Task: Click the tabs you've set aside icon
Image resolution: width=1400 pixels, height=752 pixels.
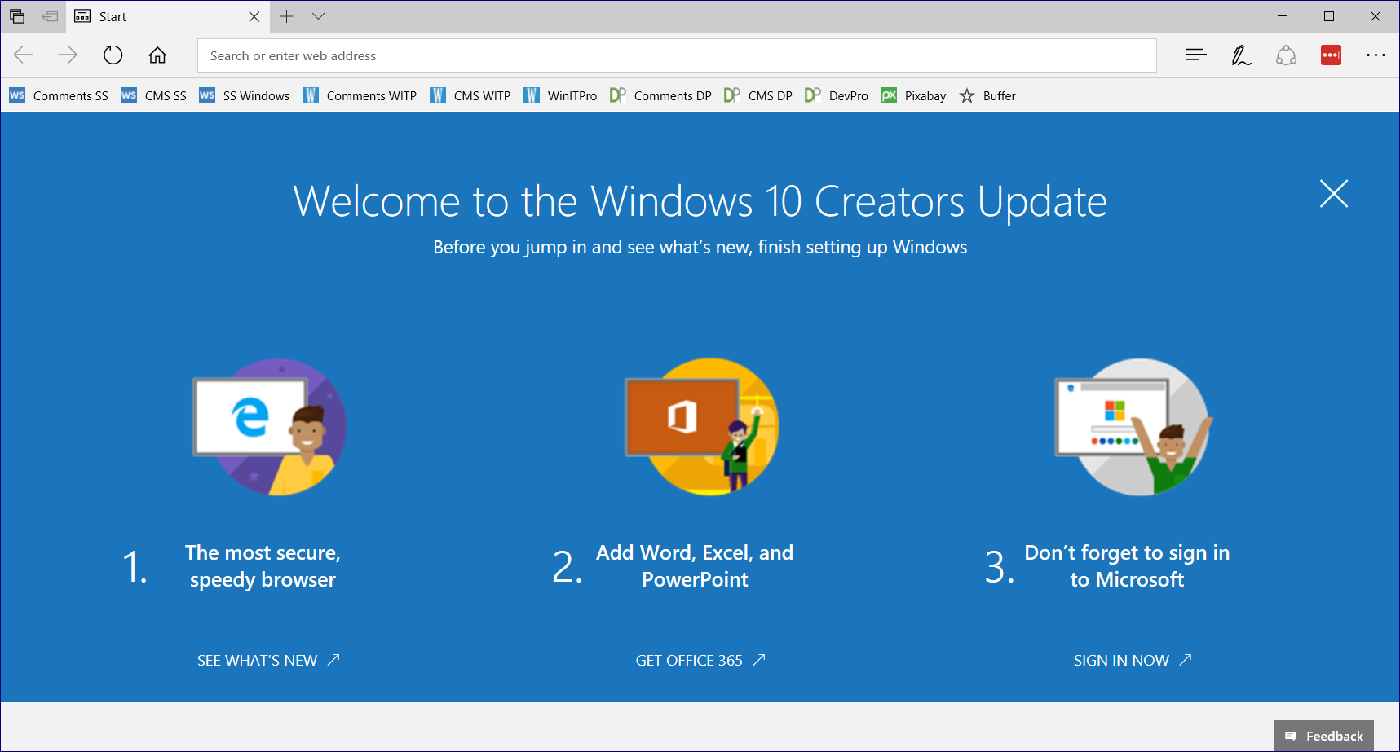Action: 17,16
